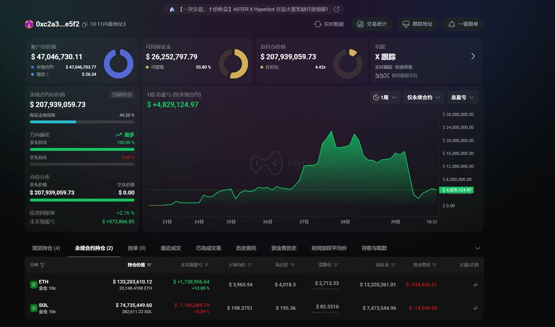Click the green 多 badge on SOL row
Image resolution: width=555 pixels, height=327 pixels.
coord(33,308)
